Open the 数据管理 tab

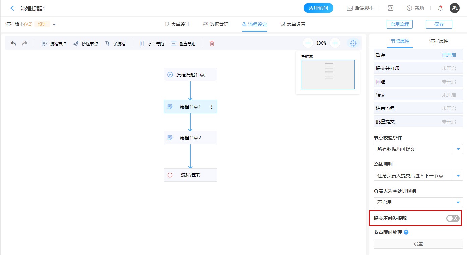(216, 24)
